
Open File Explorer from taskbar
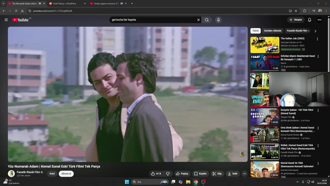(x=188, y=182)
